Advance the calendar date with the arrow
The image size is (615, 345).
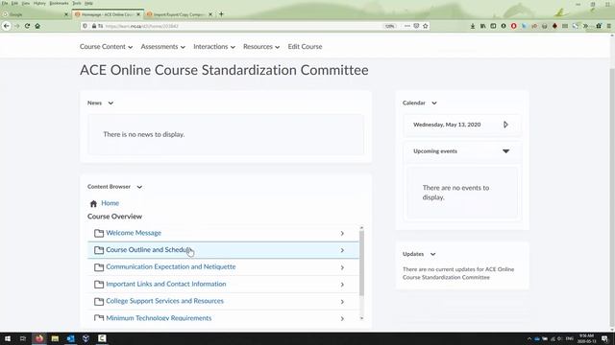coord(505,125)
